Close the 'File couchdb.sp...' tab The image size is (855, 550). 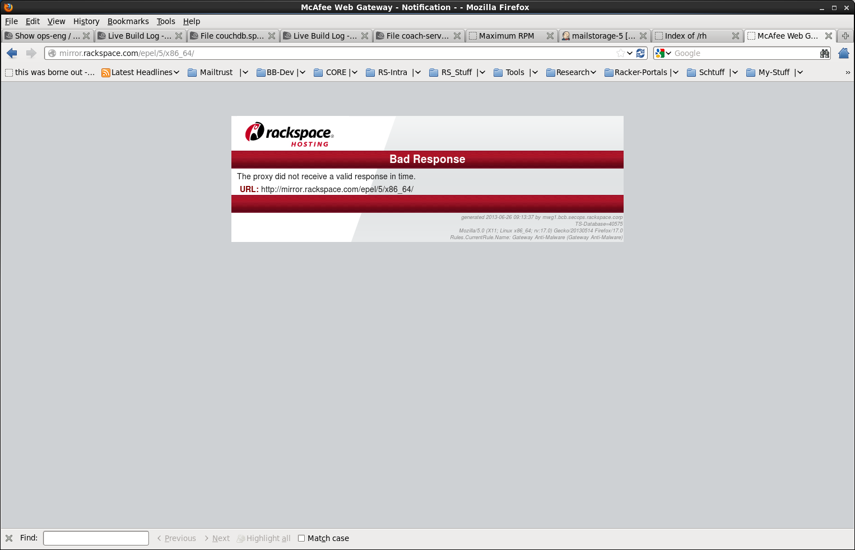pyautogui.click(x=272, y=36)
